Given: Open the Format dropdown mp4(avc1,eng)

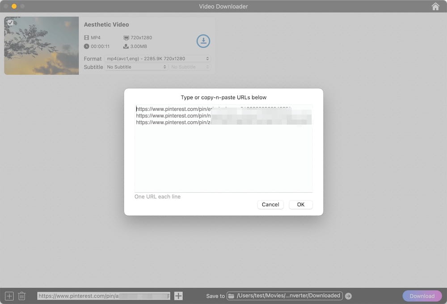Looking at the screenshot, I should click(x=158, y=59).
